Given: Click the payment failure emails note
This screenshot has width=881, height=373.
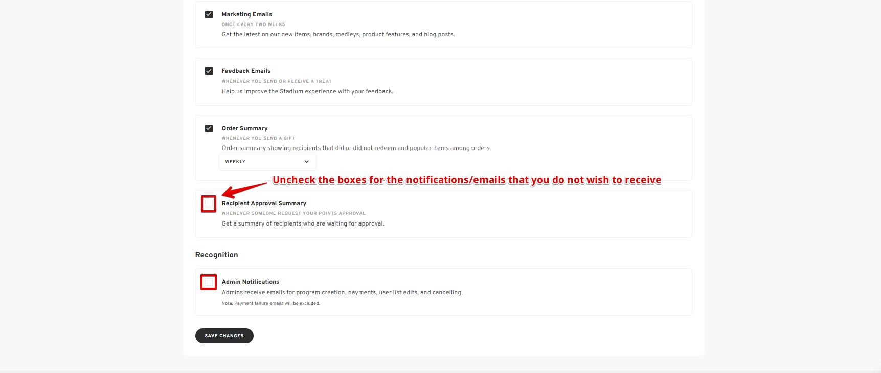Looking at the screenshot, I should point(270,303).
